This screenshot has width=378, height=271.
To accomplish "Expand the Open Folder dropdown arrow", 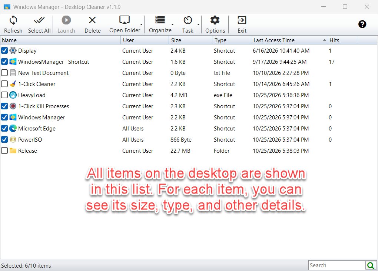I will (141, 24).
